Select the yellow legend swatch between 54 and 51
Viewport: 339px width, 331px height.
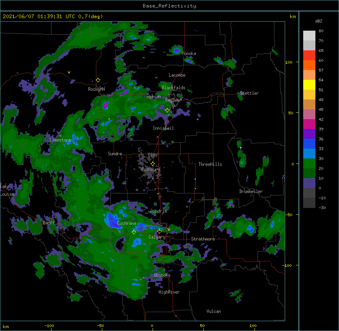coord(309,85)
